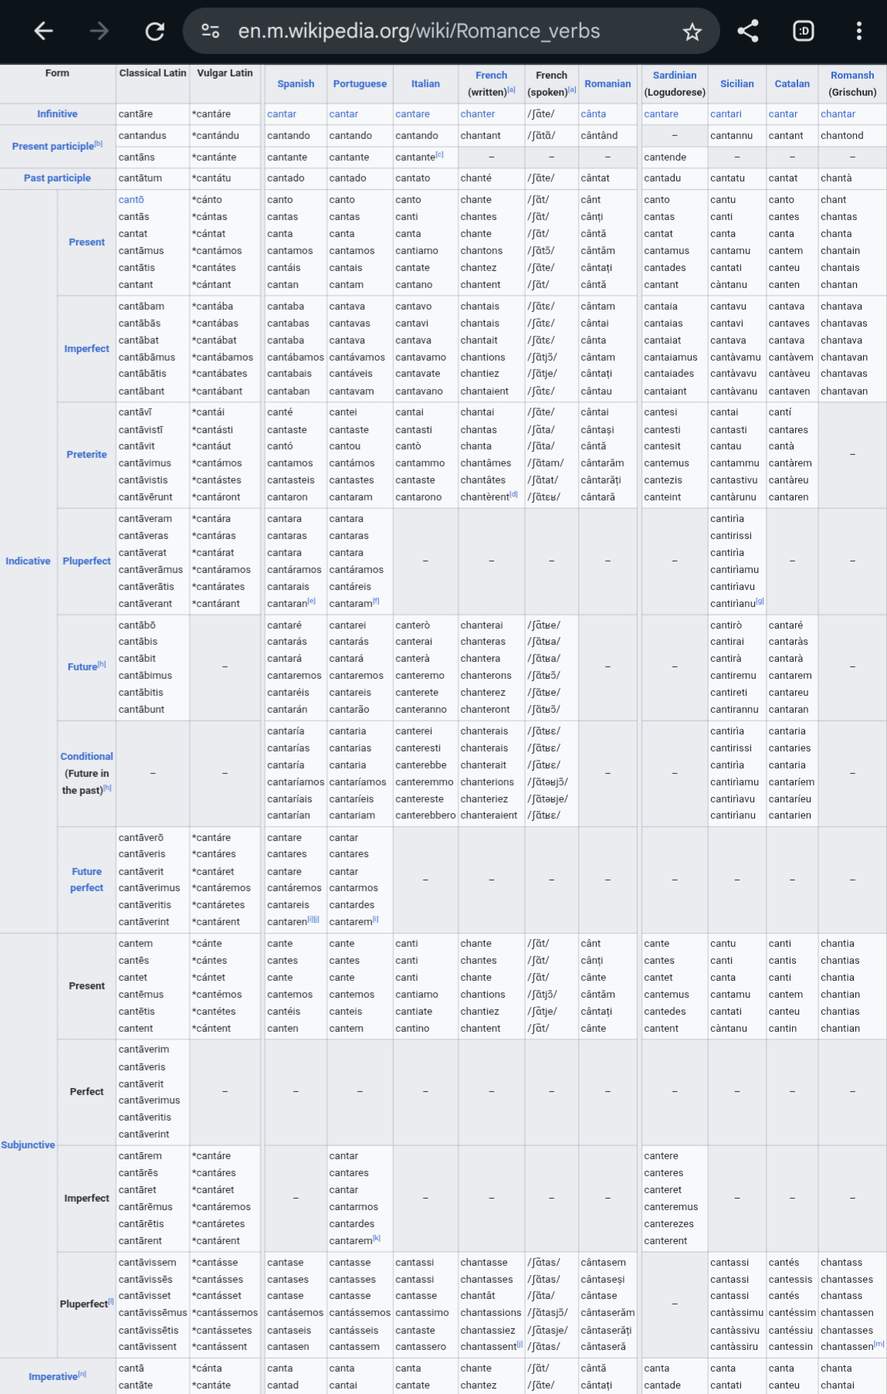Open the indicative Pluperfect tense link

pos(86,561)
